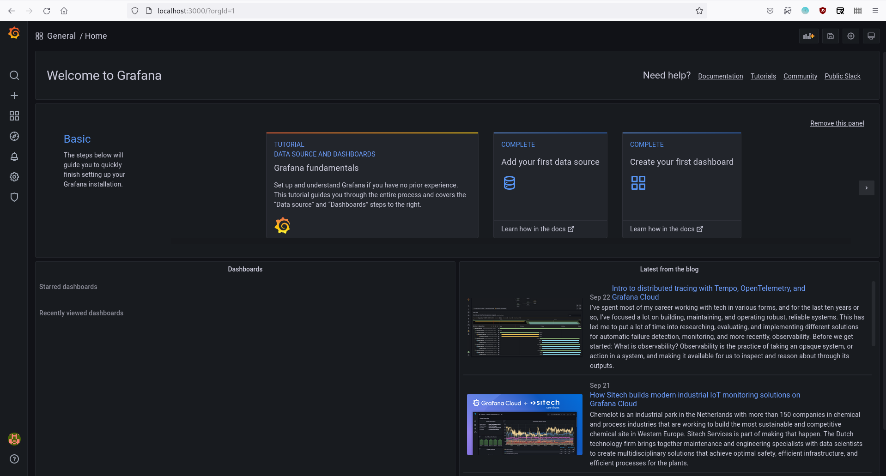Open the Documentation link
886x476 pixels.
pos(721,76)
